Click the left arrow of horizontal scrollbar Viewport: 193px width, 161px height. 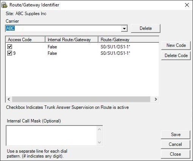click(9, 99)
